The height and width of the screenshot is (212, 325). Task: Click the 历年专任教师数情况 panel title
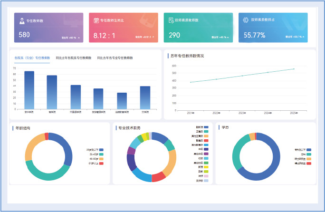pos(187,56)
